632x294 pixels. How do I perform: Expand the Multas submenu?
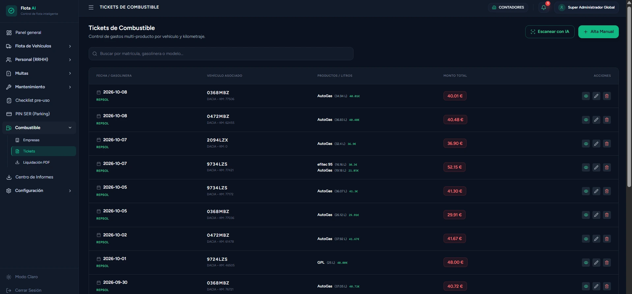click(x=39, y=73)
